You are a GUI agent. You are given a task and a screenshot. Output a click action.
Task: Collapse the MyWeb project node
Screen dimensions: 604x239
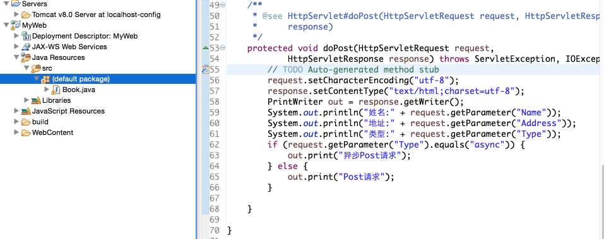[x=6, y=25]
